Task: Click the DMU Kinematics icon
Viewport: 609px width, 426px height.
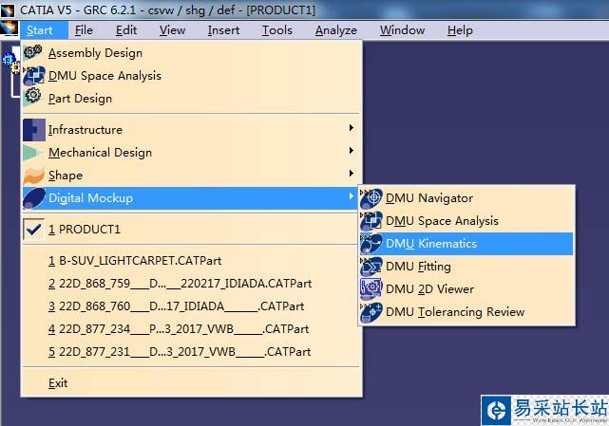Action: 371,244
